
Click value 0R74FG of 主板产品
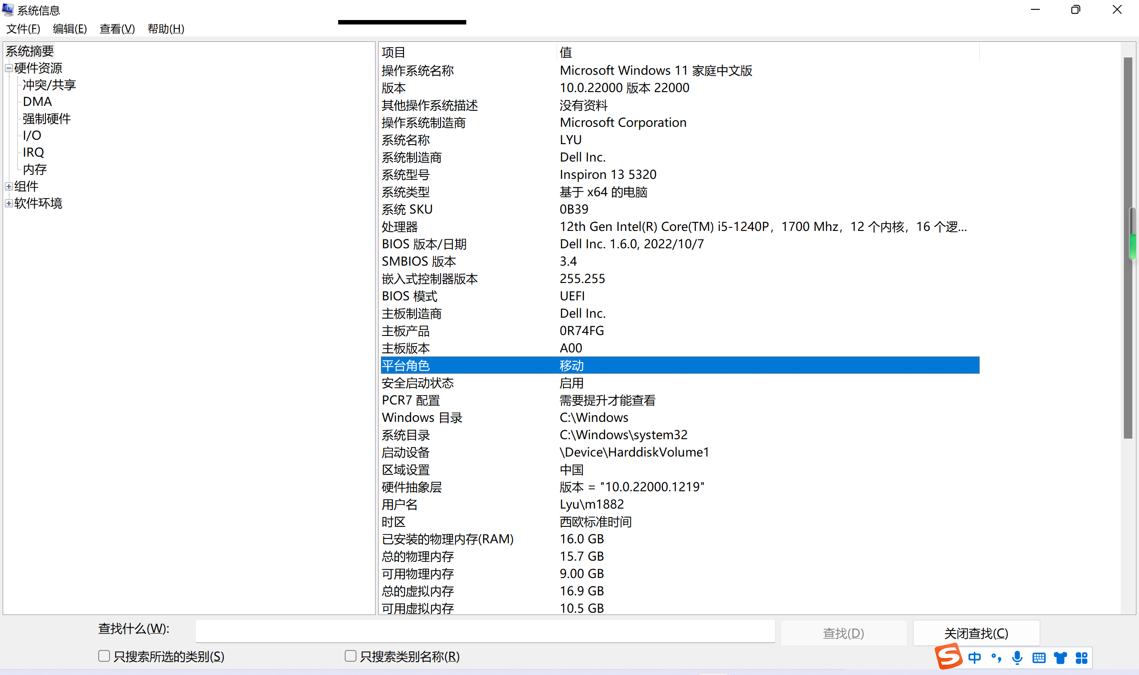tap(582, 331)
